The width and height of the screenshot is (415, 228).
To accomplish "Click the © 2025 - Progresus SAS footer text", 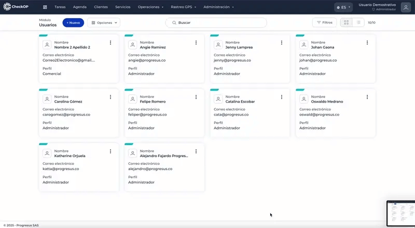I will click(x=21, y=225).
